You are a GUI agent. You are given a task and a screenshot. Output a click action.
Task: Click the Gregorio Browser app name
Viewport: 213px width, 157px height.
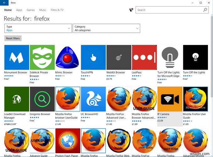pos(40,114)
